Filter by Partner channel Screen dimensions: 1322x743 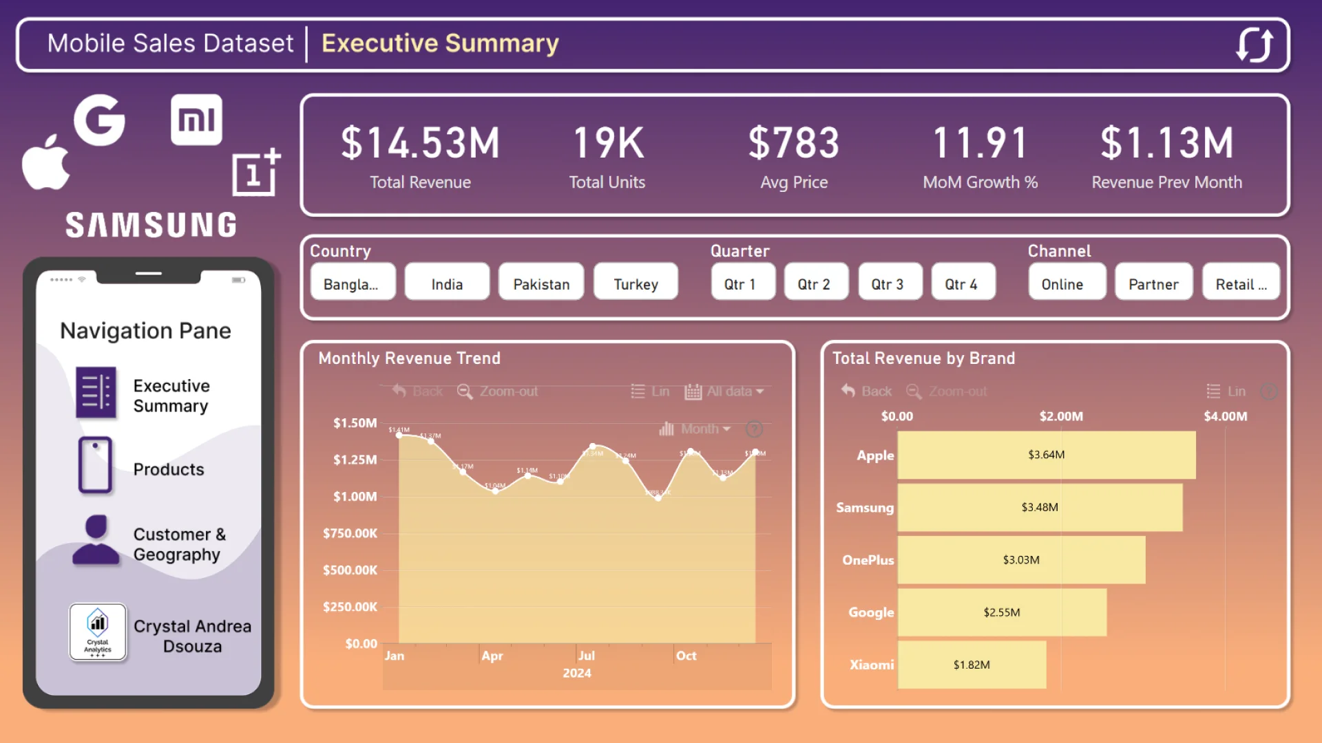(x=1154, y=281)
